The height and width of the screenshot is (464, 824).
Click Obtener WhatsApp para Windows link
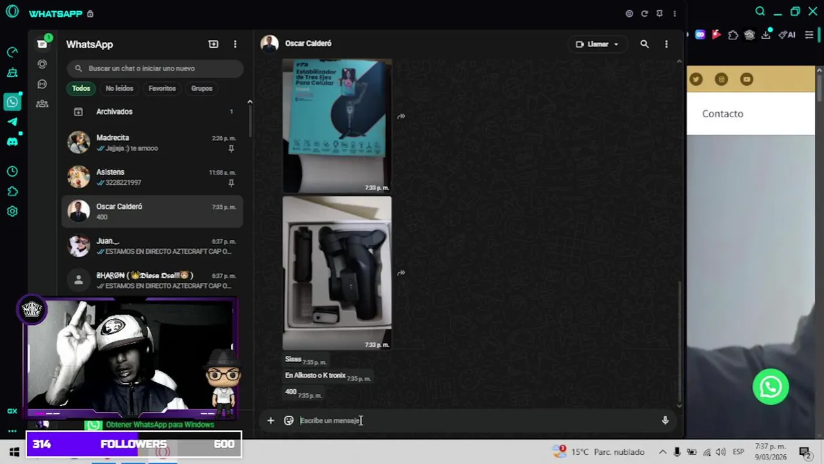160,425
